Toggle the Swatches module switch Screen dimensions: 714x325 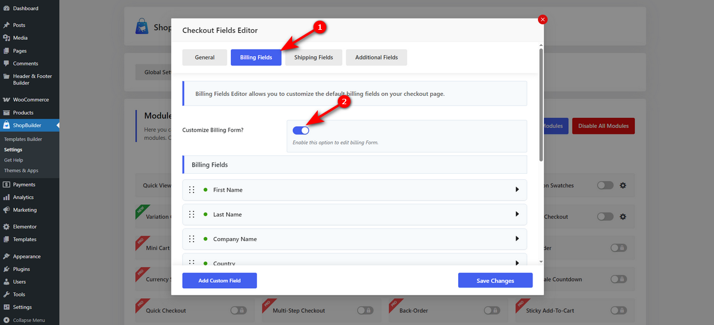605,185
